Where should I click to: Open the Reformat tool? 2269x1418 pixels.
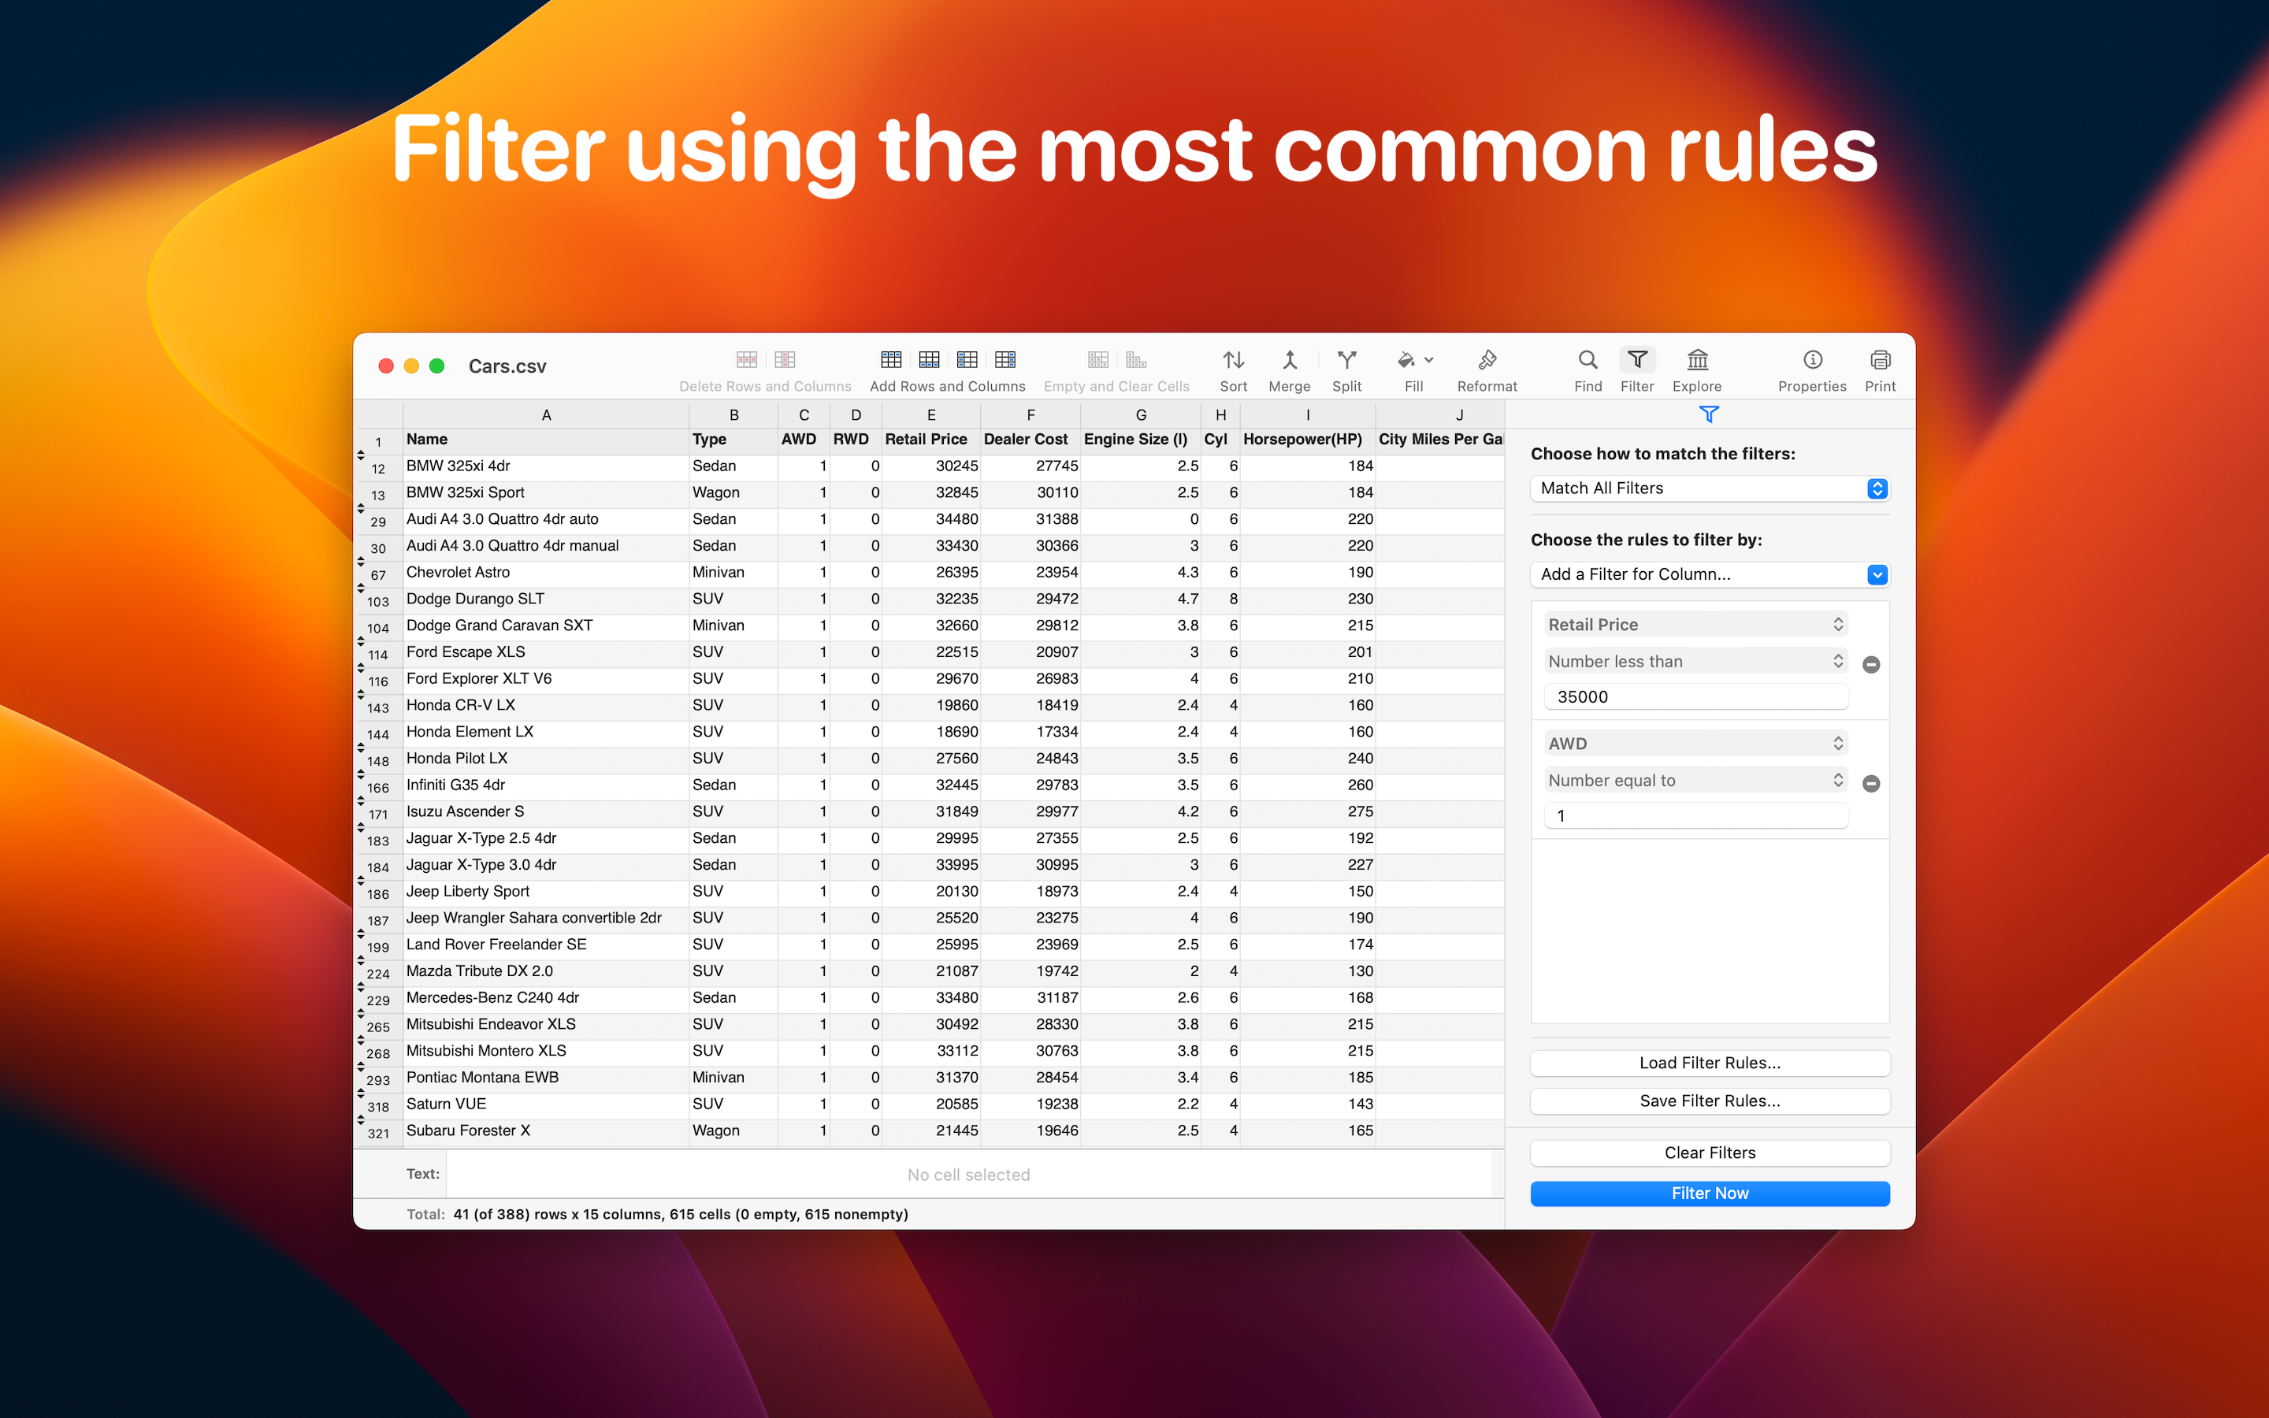[x=1487, y=361]
